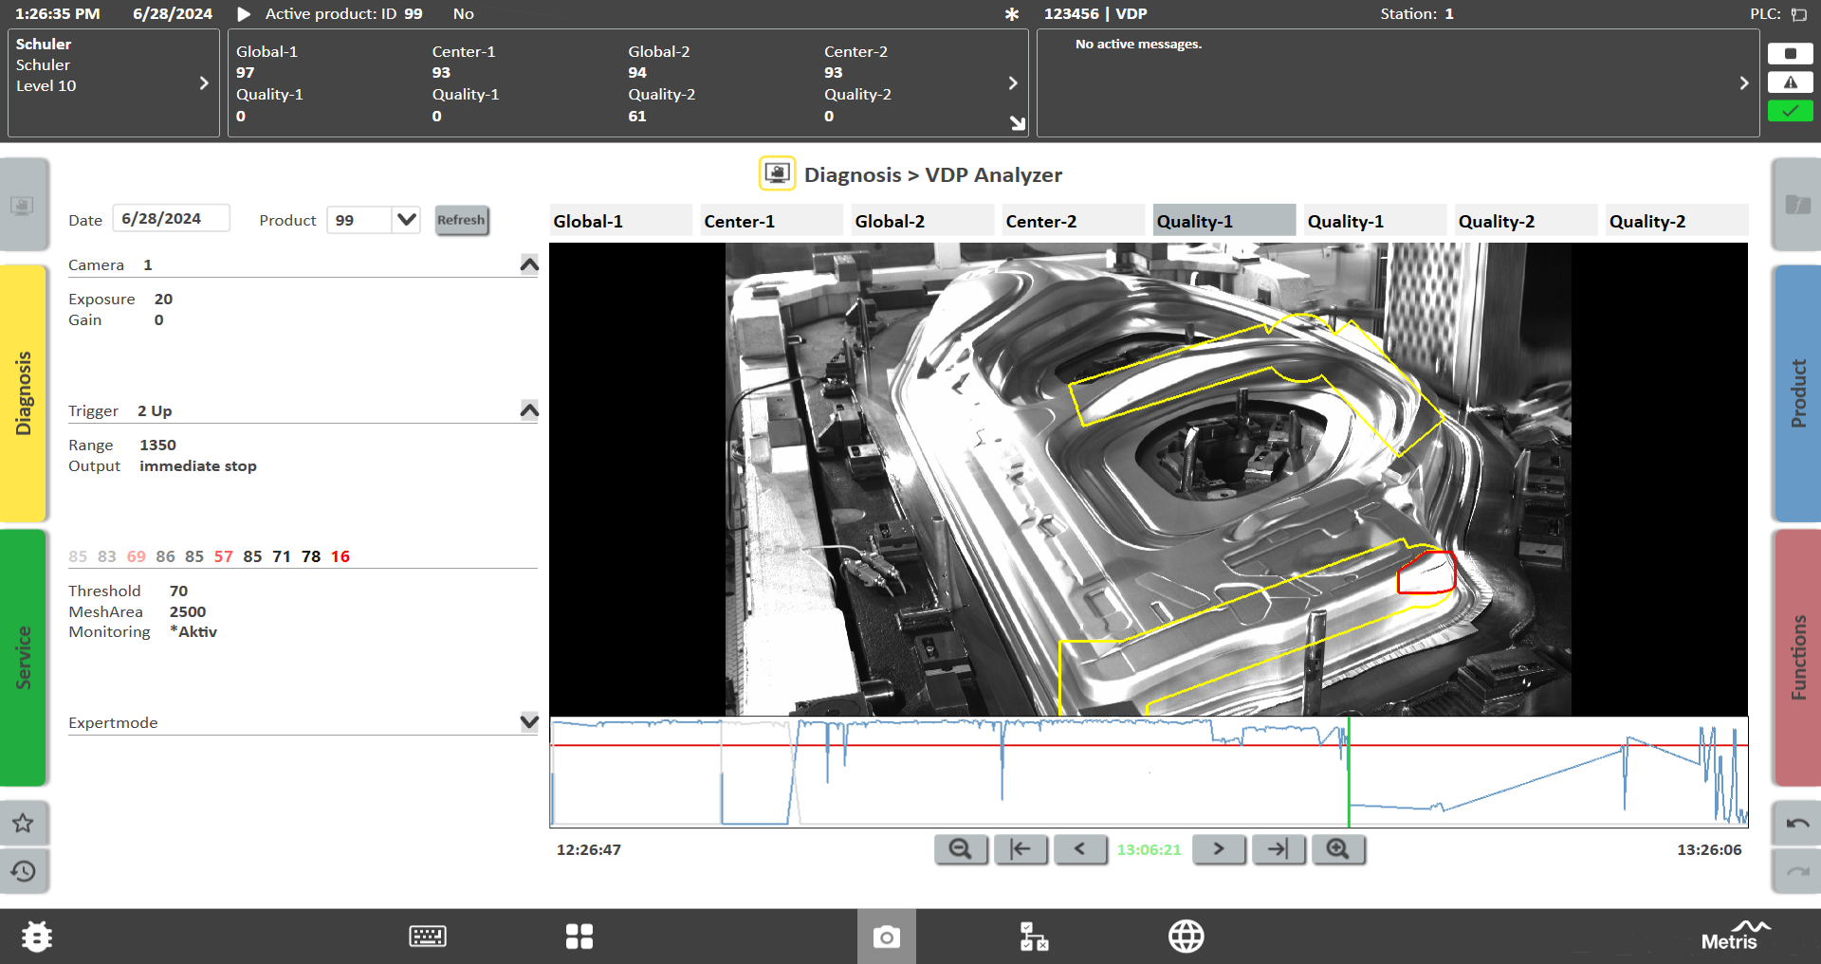1821x964 pixels.
Task: Click the zoom out magnifier on timeline
Action: click(960, 849)
